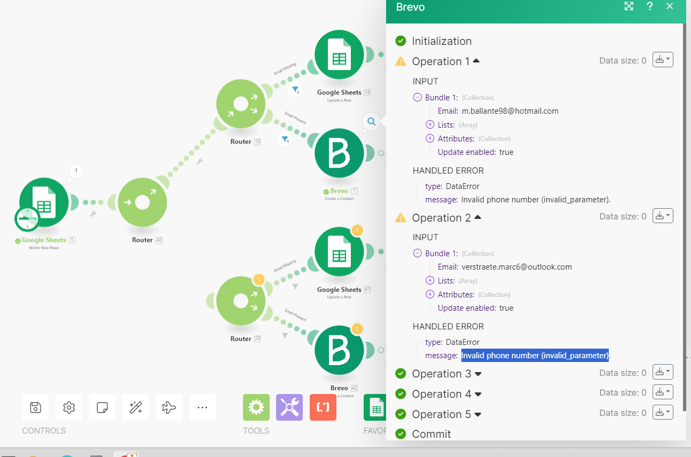Collapse Bundle 1 in Operation 2

click(x=418, y=254)
